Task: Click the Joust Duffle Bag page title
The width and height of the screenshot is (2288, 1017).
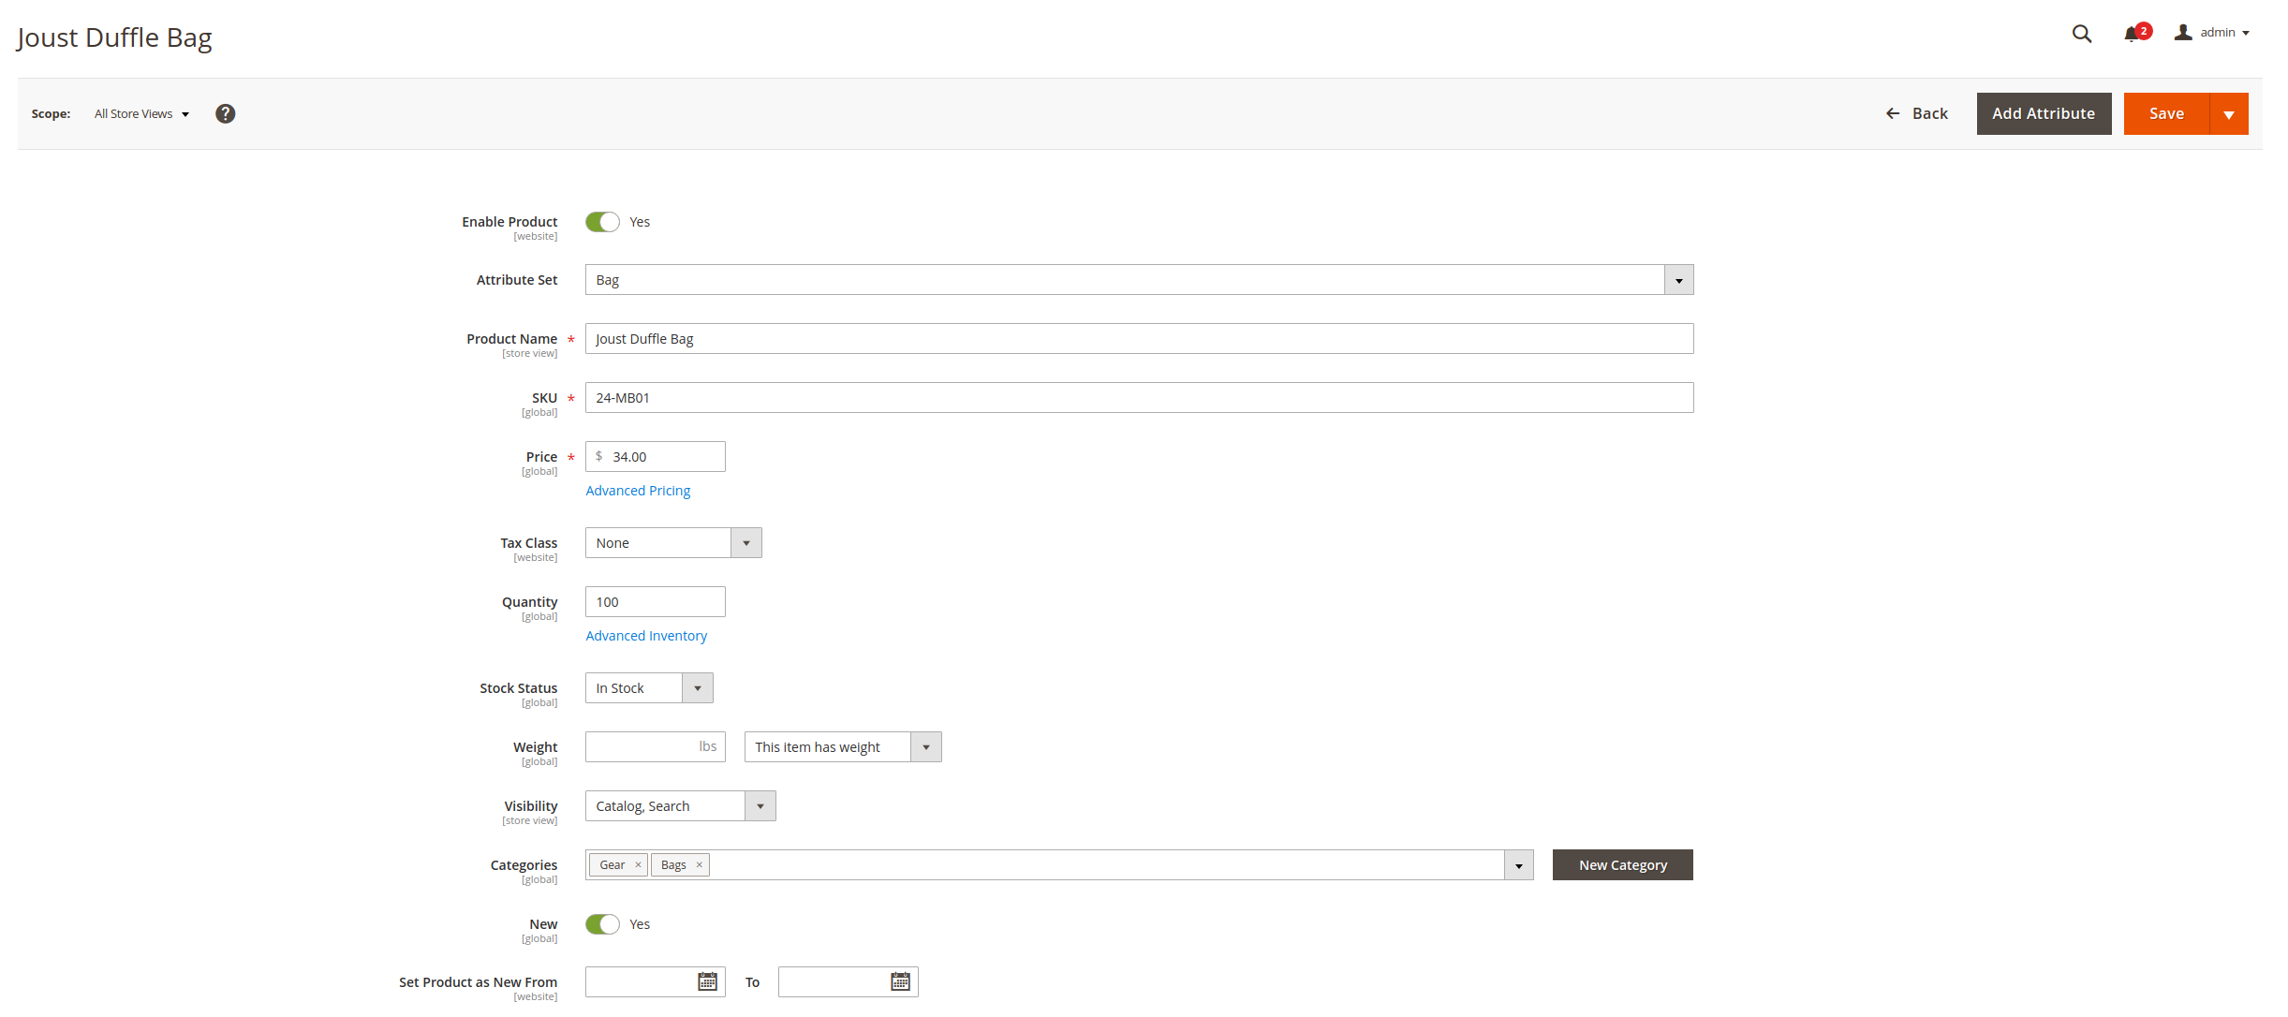Action: pyautogui.click(x=114, y=37)
